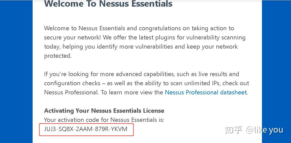Click the phrase "secure your network!"
This screenshot has width=291, height=143.
click(73, 37)
